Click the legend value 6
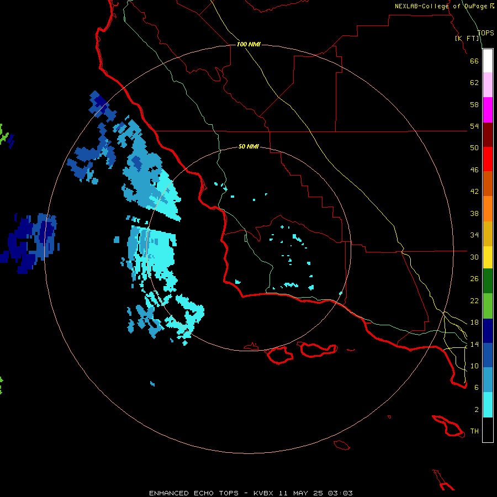 pyautogui.click(x=477, y=387)
